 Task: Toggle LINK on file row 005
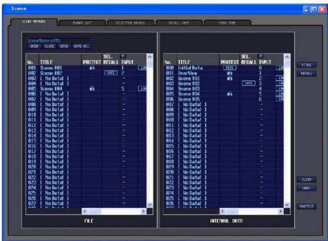pyautogui.click(x=142, y=89)
